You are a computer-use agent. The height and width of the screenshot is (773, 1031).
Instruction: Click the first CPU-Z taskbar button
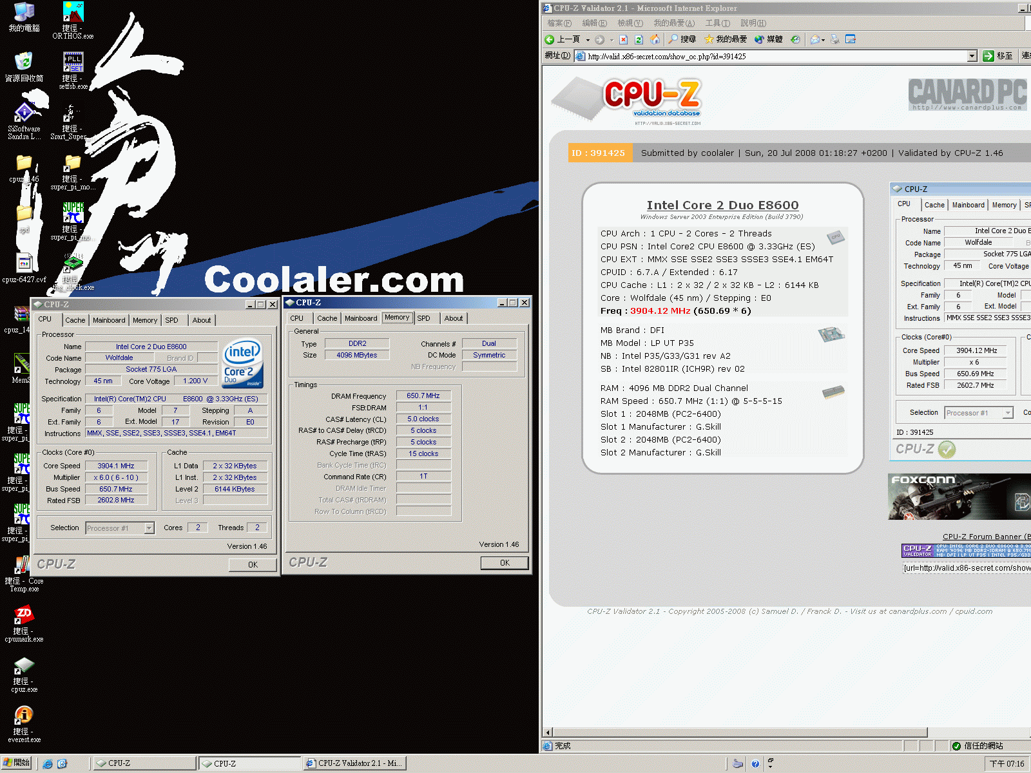point(144,763)
